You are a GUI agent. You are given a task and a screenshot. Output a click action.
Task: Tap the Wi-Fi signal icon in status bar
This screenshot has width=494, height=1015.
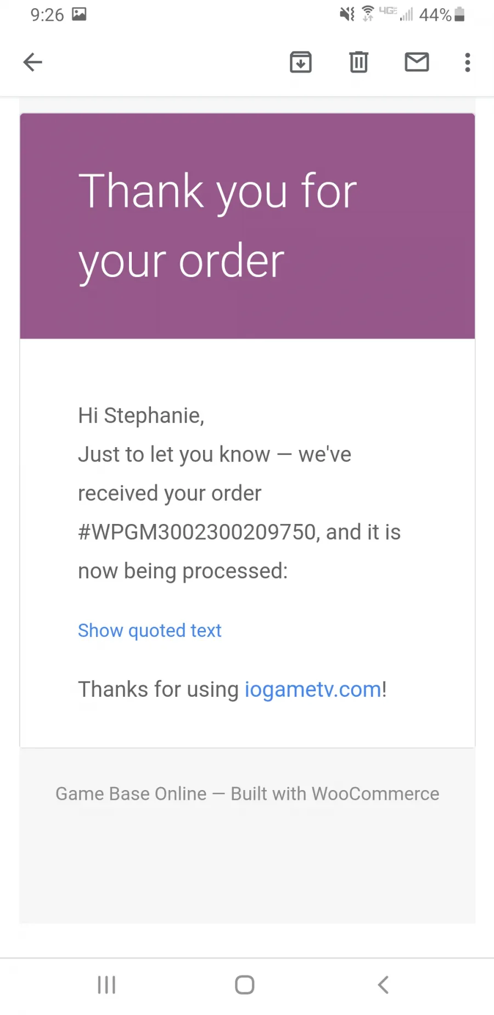[x=368, y=14]
